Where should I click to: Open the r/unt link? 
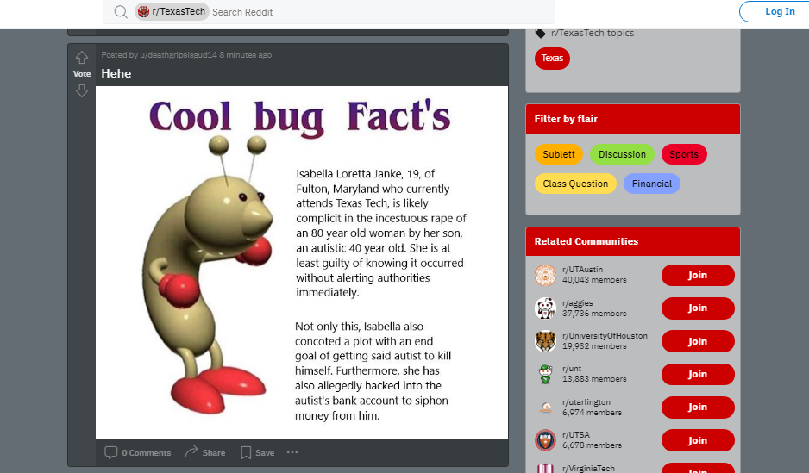click(572, 369)
